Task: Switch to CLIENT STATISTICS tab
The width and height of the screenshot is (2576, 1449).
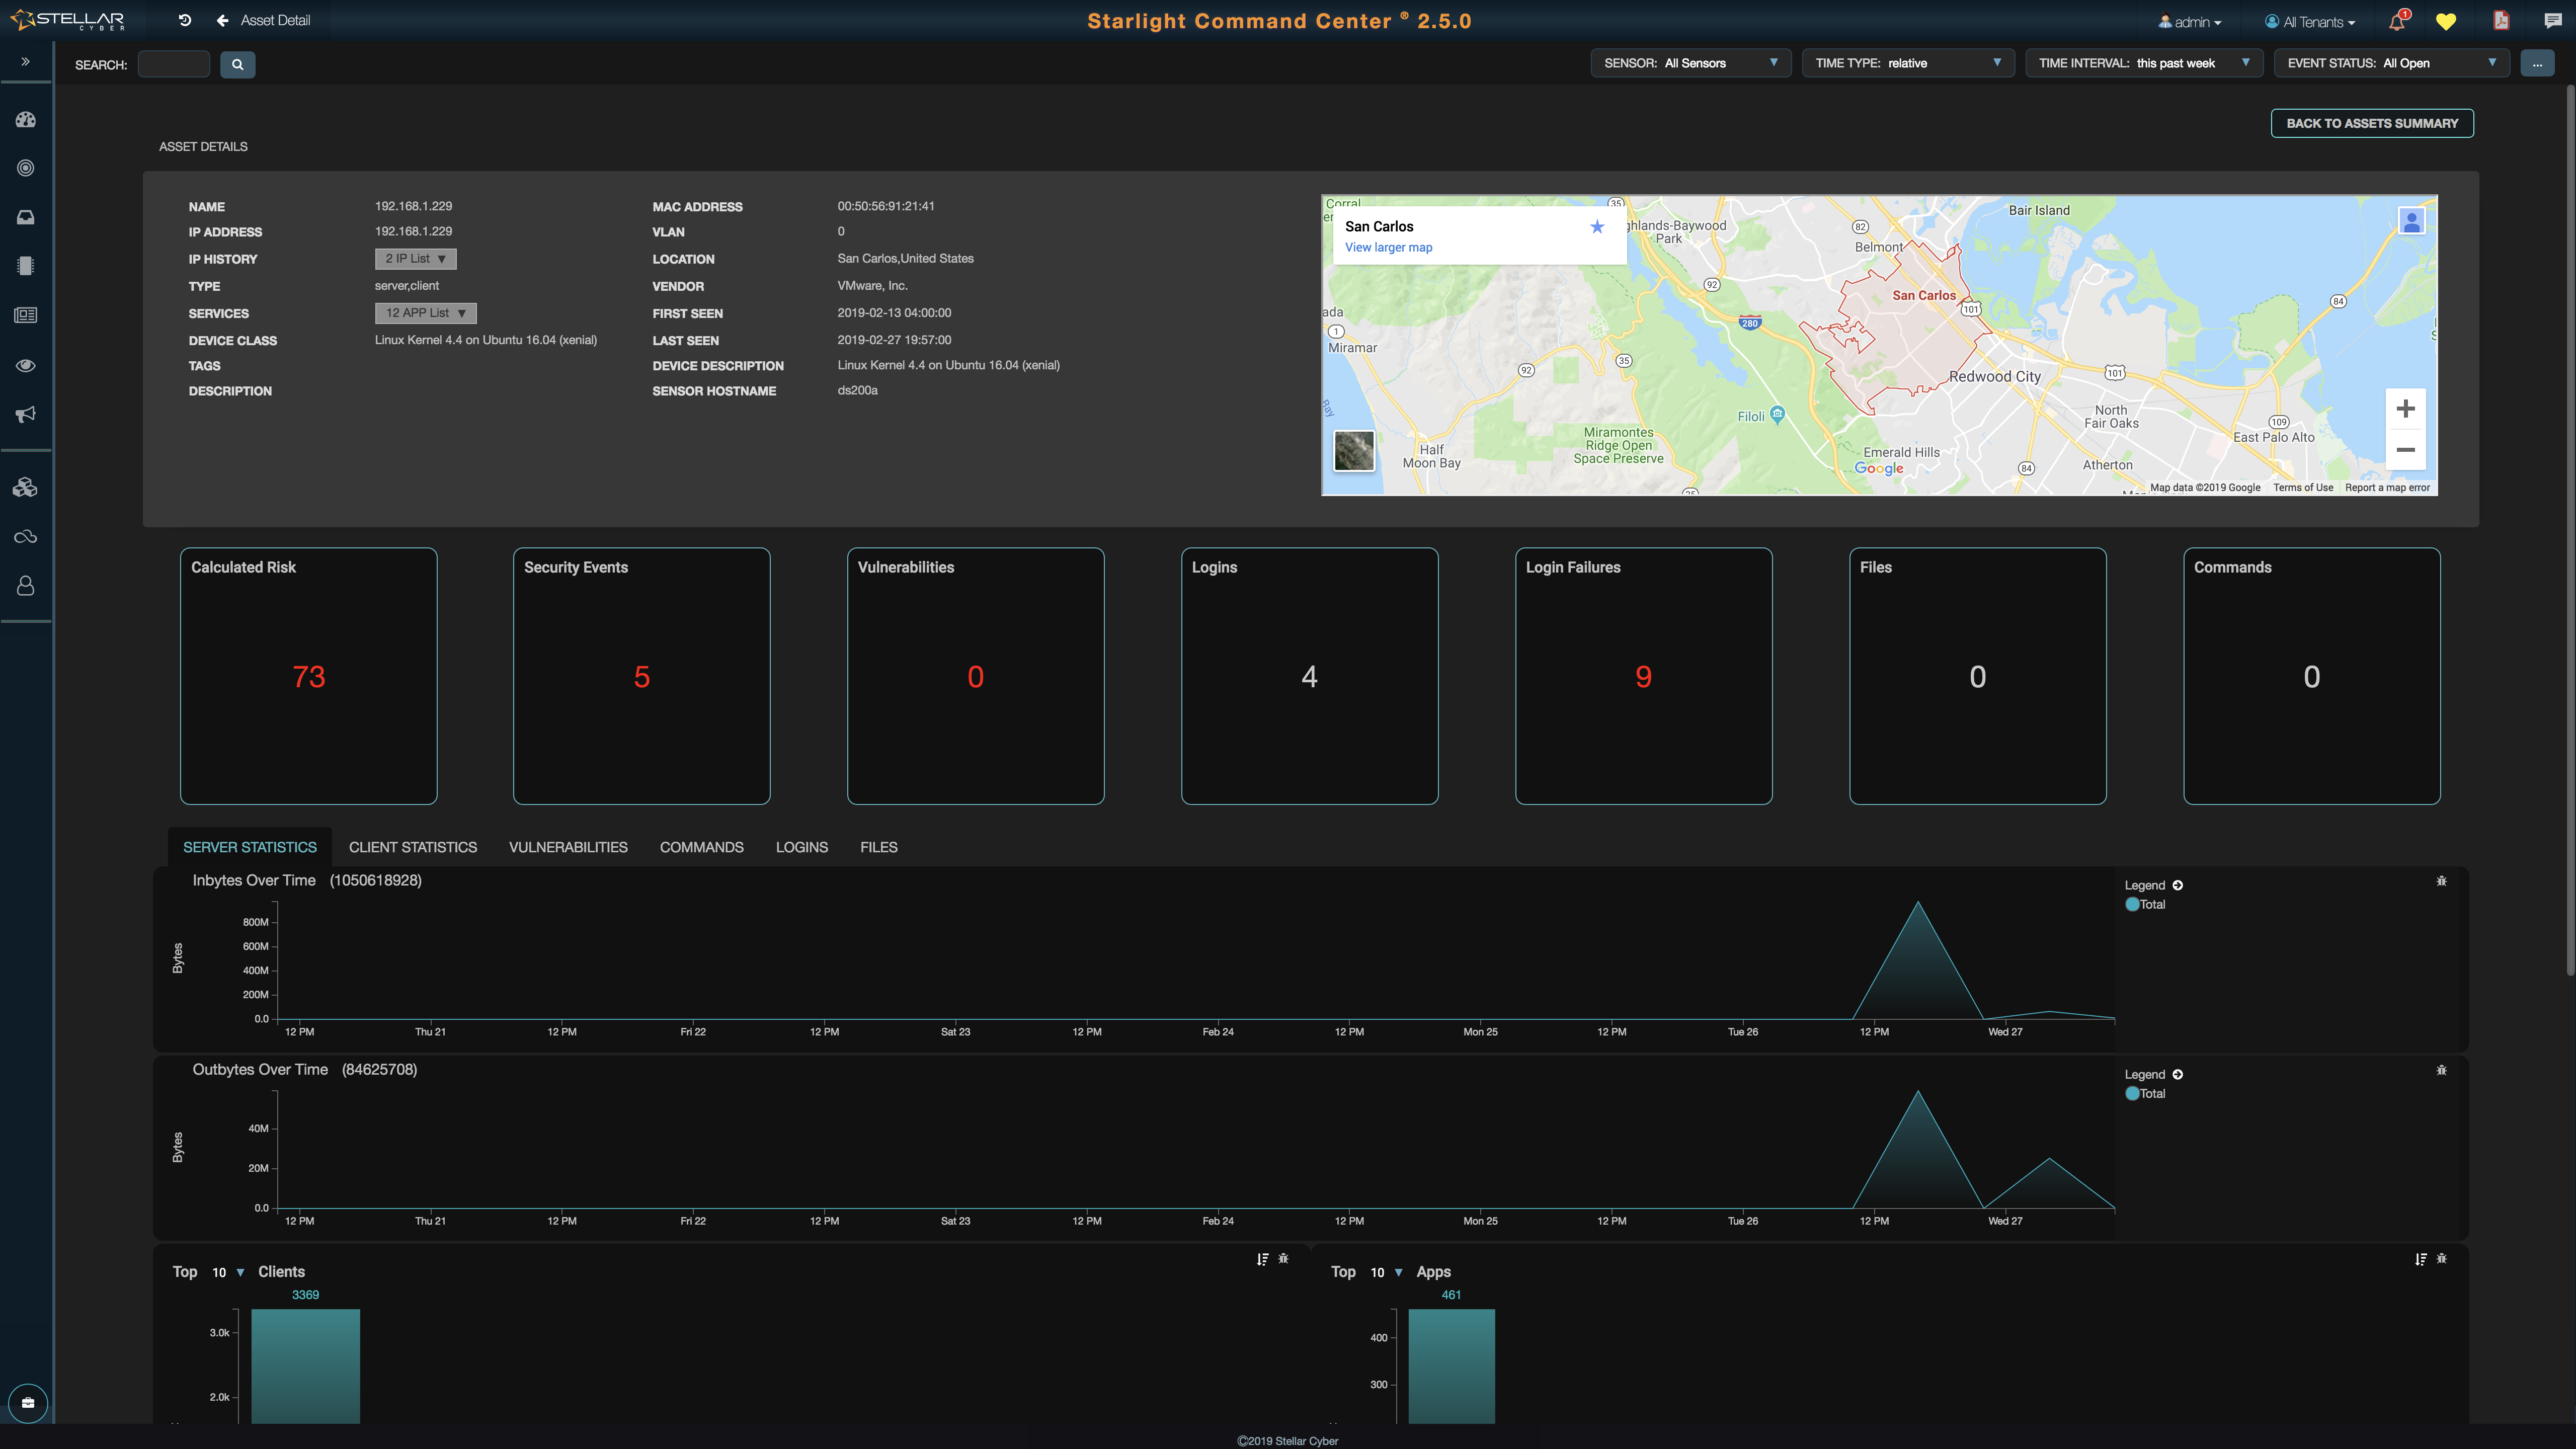Action: coord(412,847)
